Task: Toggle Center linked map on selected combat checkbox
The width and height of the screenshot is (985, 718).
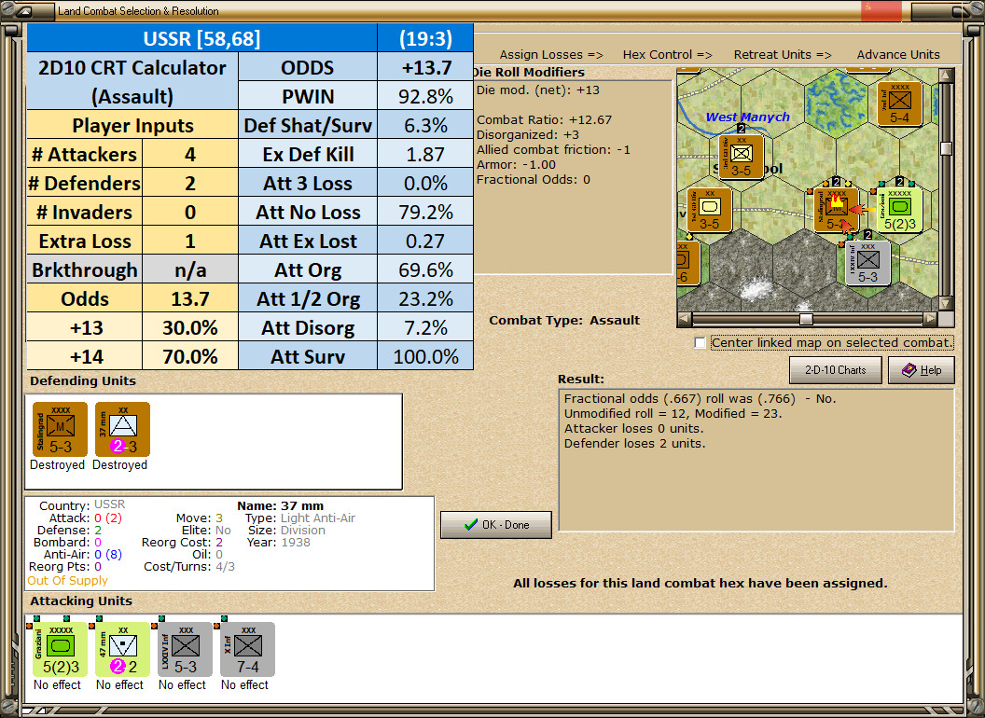Action: tap(701, 343)
